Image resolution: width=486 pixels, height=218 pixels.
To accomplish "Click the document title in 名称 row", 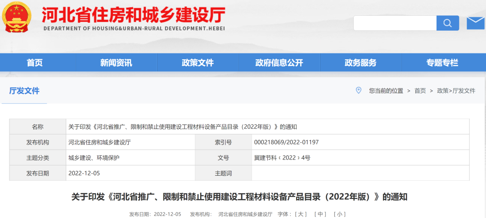I will coord(182,127).
